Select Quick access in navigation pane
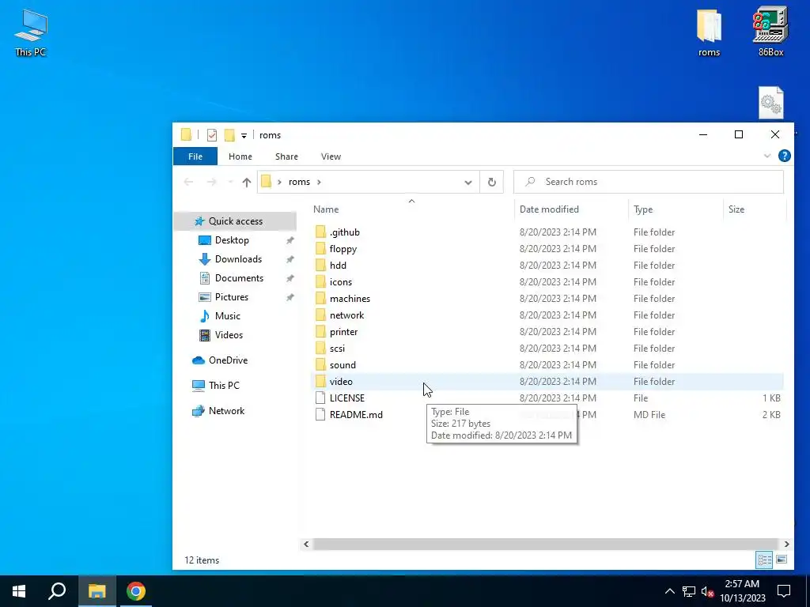Viewport: 810px width, 607px height. click(235, 221)
